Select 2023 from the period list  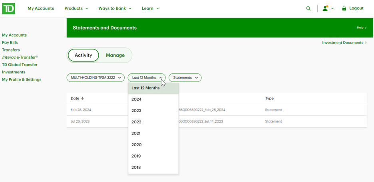point(153,111)
